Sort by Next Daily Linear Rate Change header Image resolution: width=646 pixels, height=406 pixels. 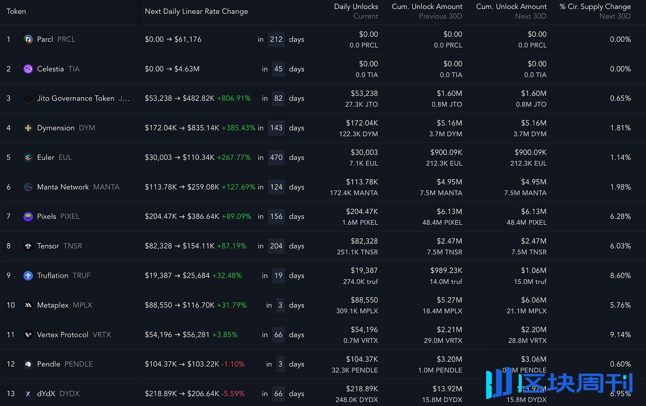pyautogui.click(x=196, y=12)
